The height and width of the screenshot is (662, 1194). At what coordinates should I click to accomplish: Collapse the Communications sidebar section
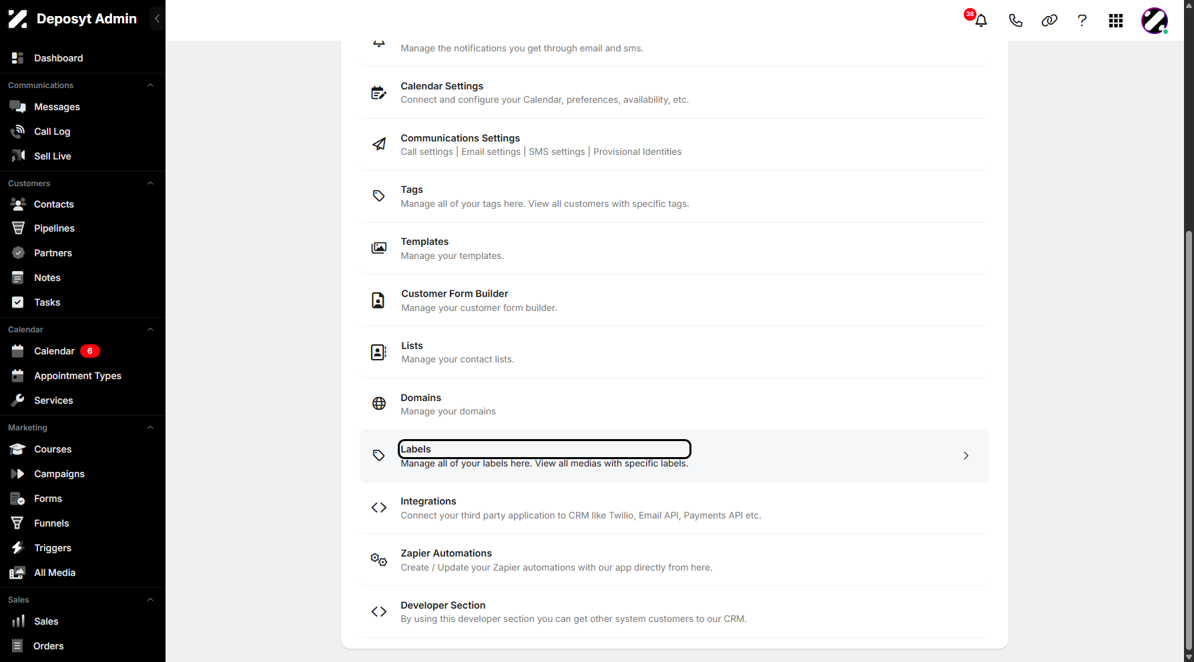tap(150, 85)
